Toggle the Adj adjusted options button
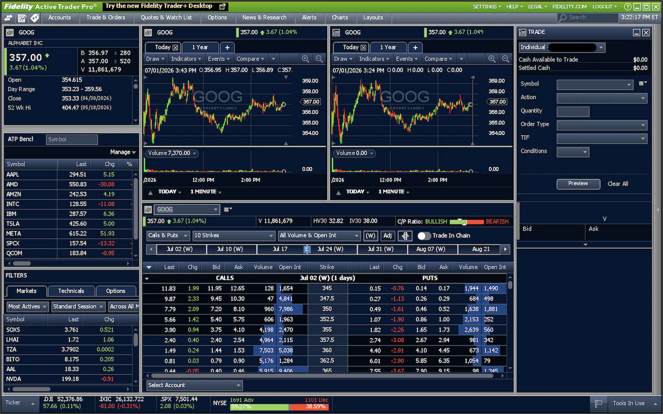The width and height of the screenshot is (663, 414). (388, 236)
